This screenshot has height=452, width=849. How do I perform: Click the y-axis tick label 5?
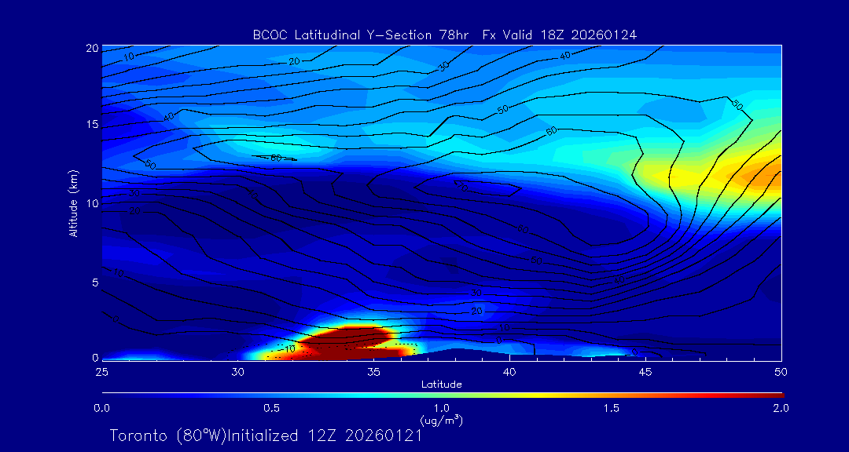pyautogui.click(x=93, y=282)
